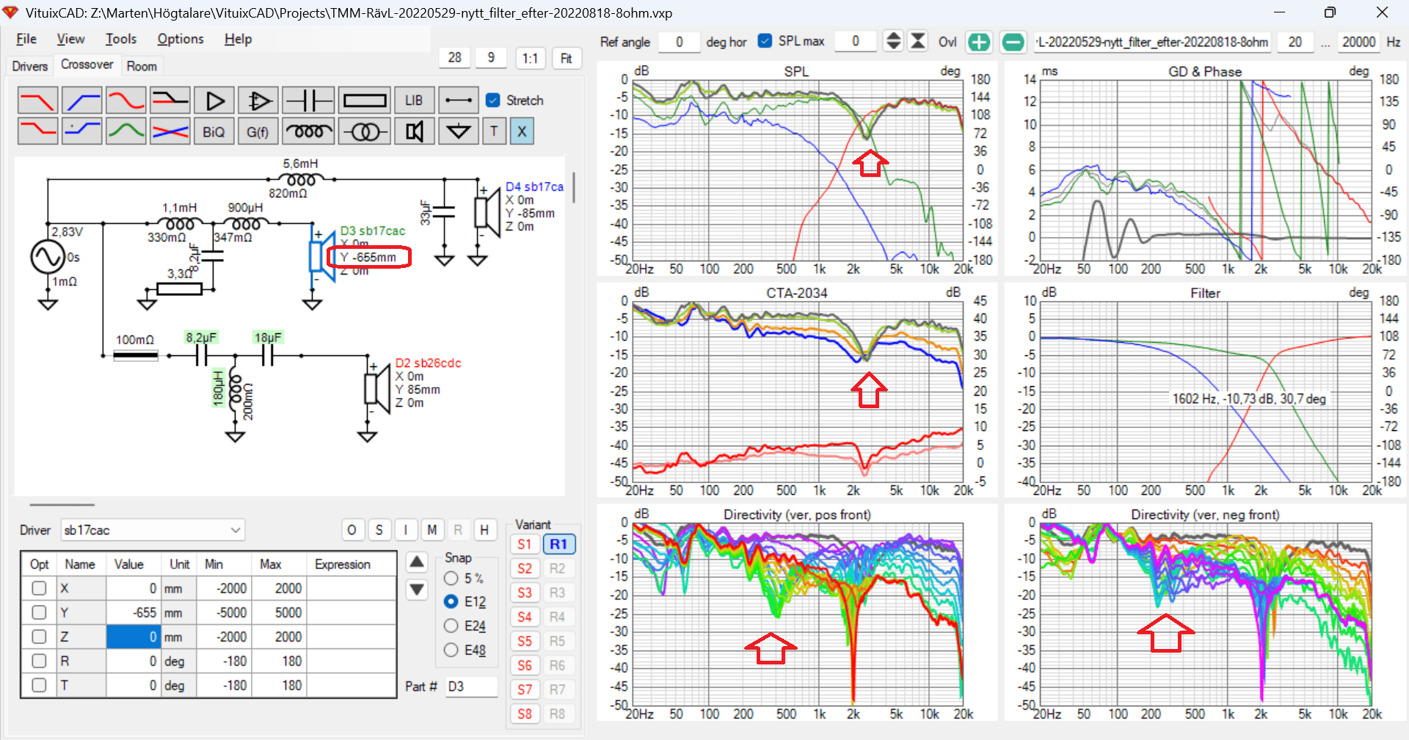The image size is (1409, 740).
Task: Uncheck the Stretch checkbox
Action: pos(492,101)
